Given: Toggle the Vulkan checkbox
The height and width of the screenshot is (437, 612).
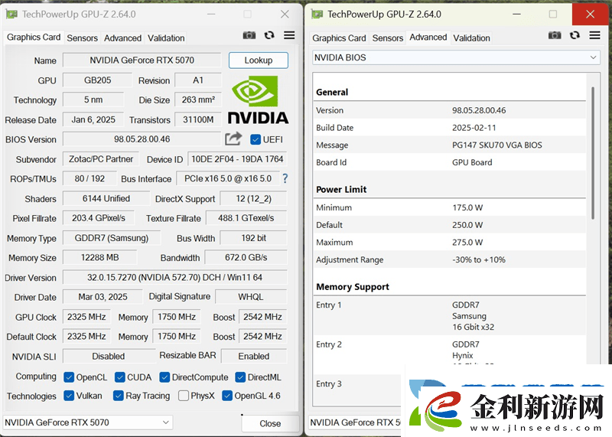Looking at the screenshot, I should tap(69, 396).
